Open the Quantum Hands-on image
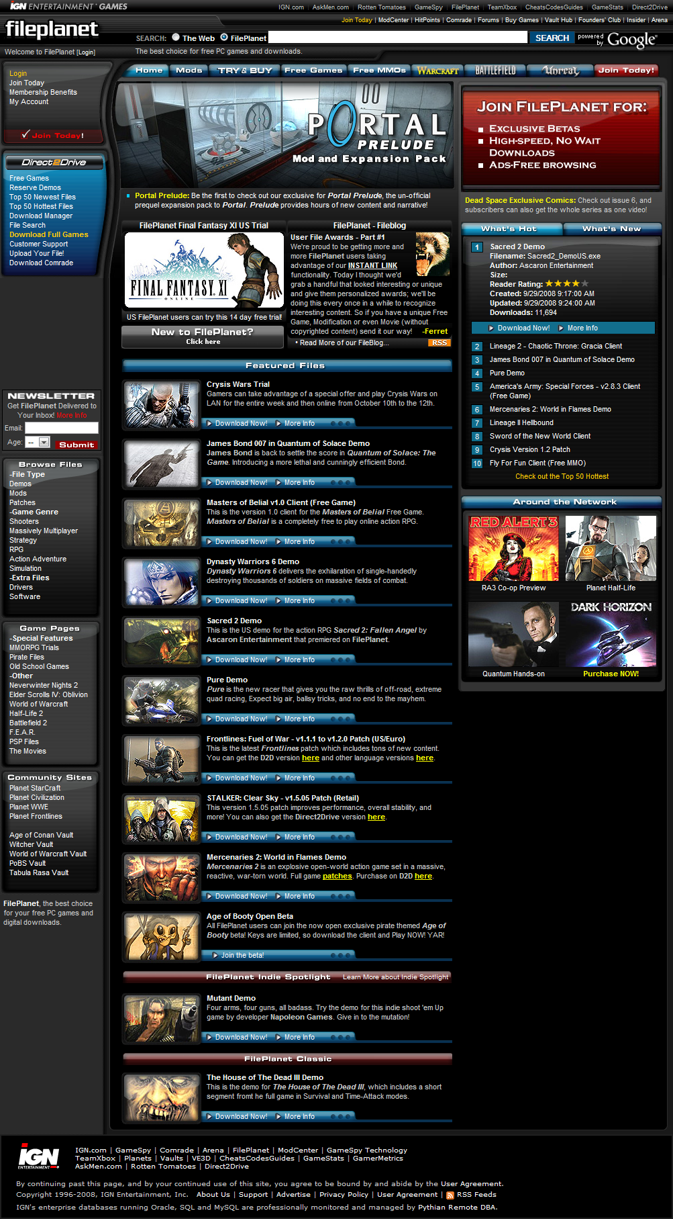This screenshot has width=673, height=1219. (513, 634)
